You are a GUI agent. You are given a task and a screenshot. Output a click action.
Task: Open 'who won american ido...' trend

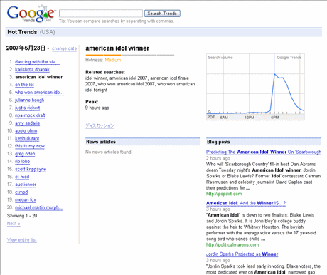click(x=39, y=93)
